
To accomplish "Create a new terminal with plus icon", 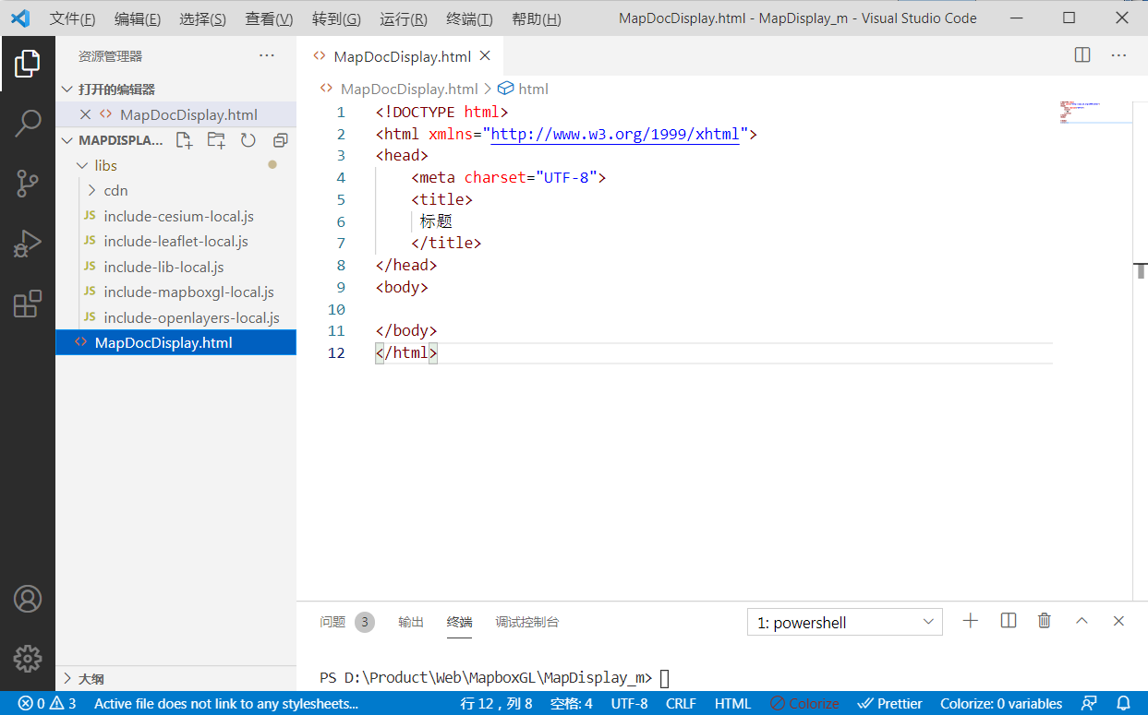I will 970,621.
